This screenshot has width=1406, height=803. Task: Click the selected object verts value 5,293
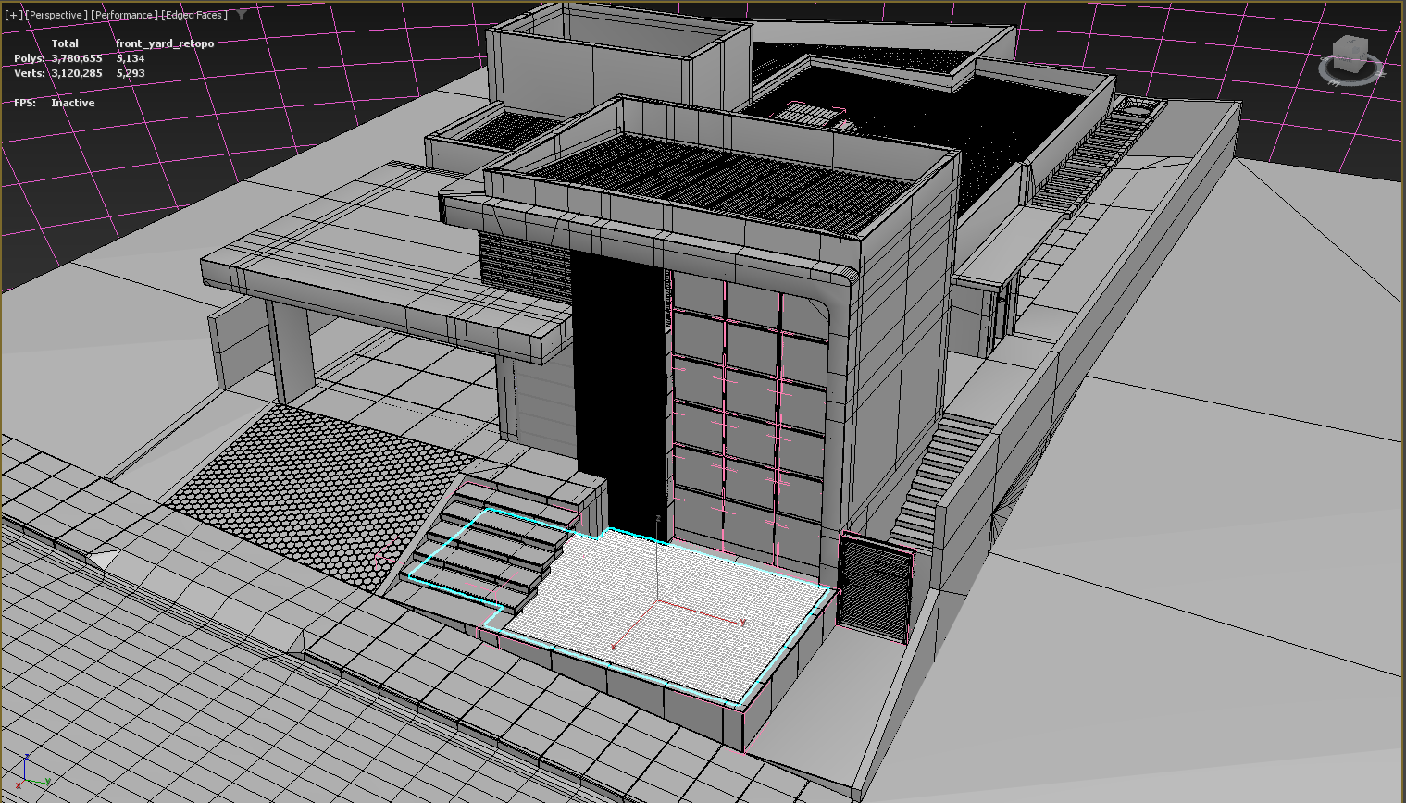(131, 73)
